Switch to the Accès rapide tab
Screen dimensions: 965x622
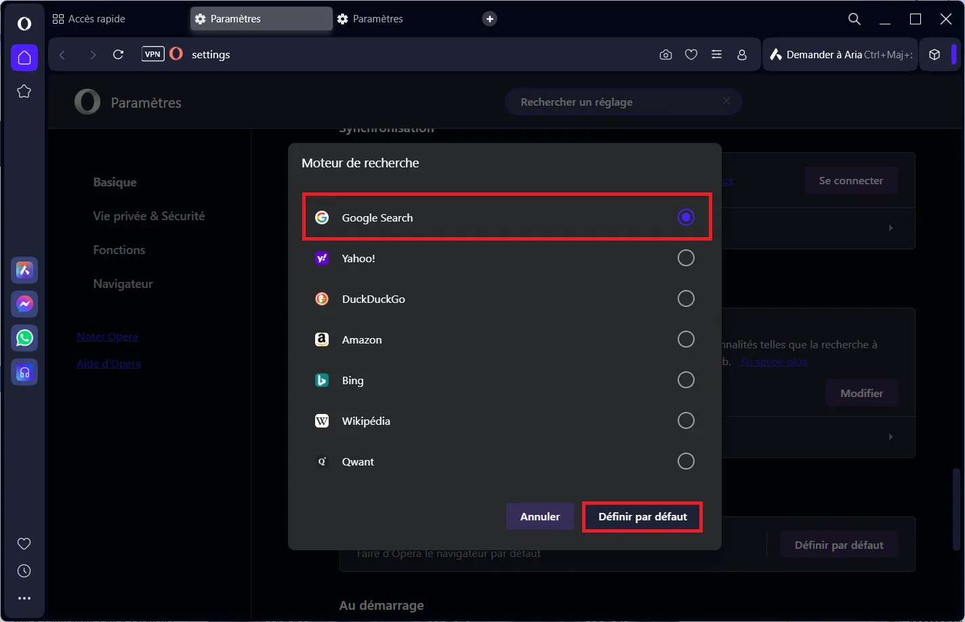(x=89, y=19)
